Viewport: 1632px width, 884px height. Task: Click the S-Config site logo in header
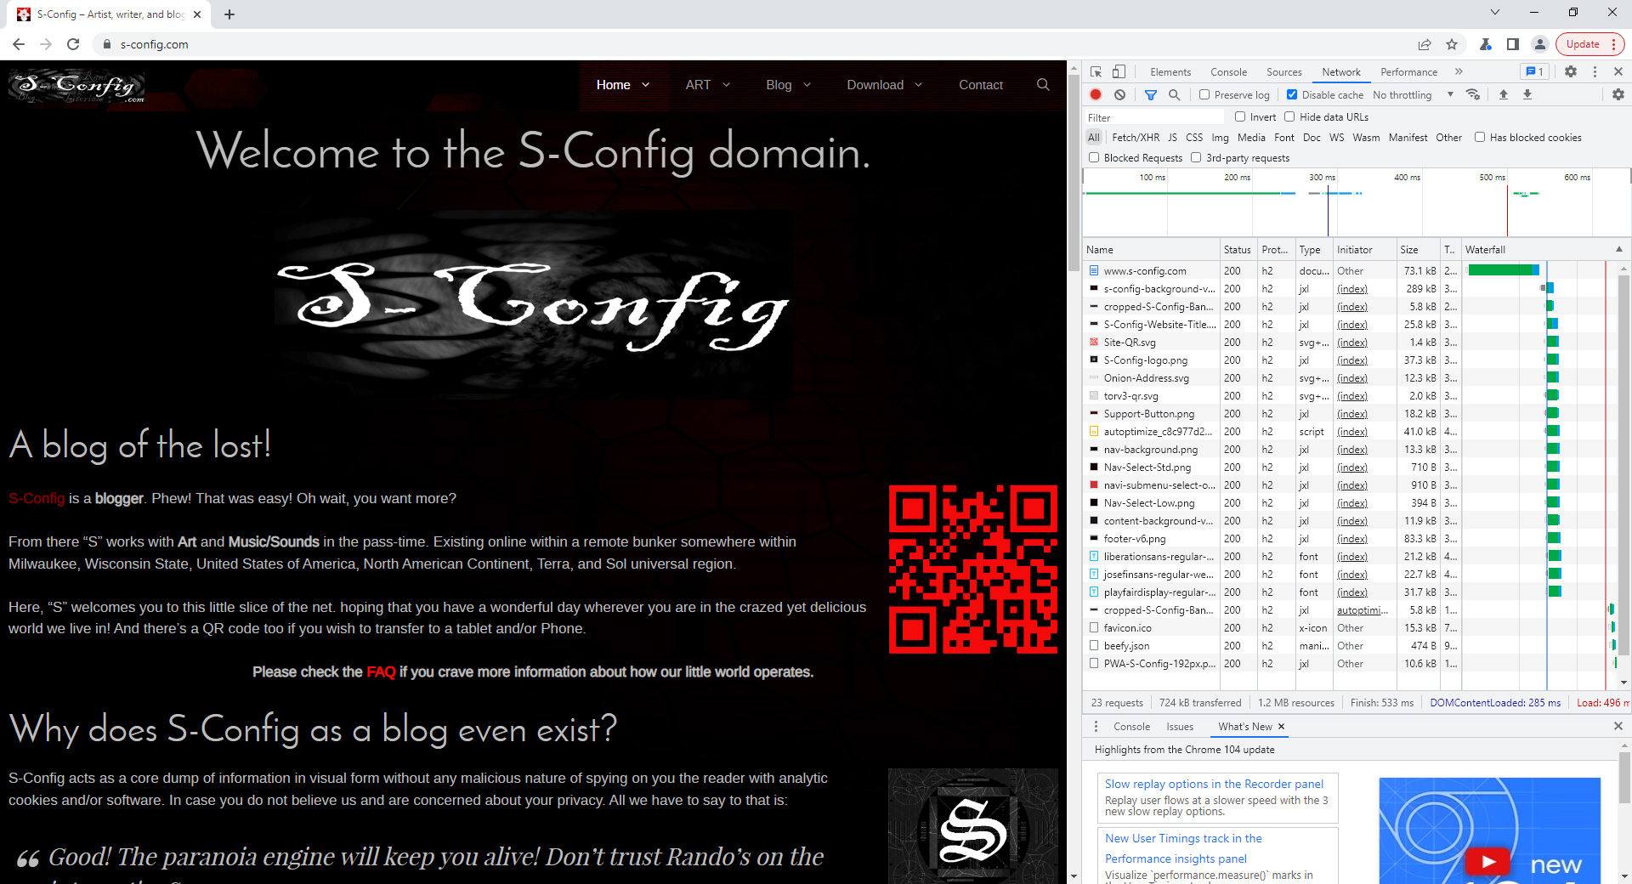click(76, 86)
